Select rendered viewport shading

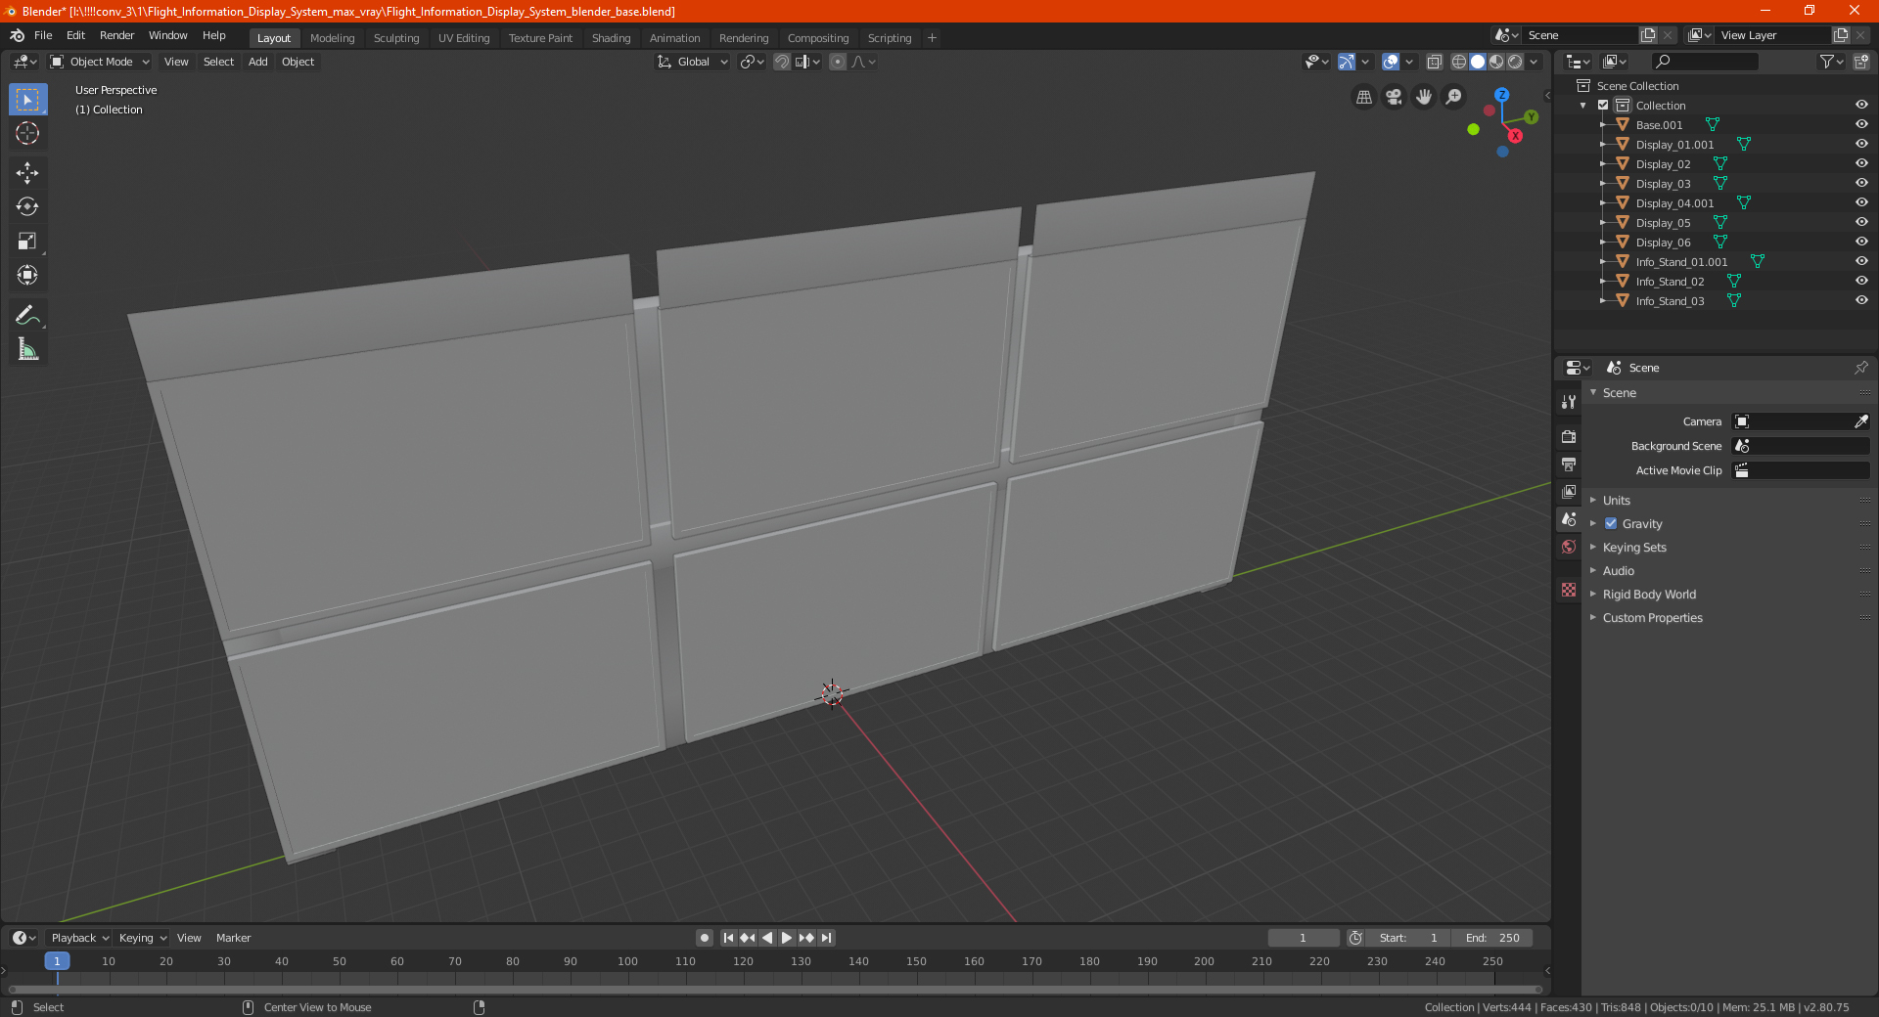point(1515,62)
